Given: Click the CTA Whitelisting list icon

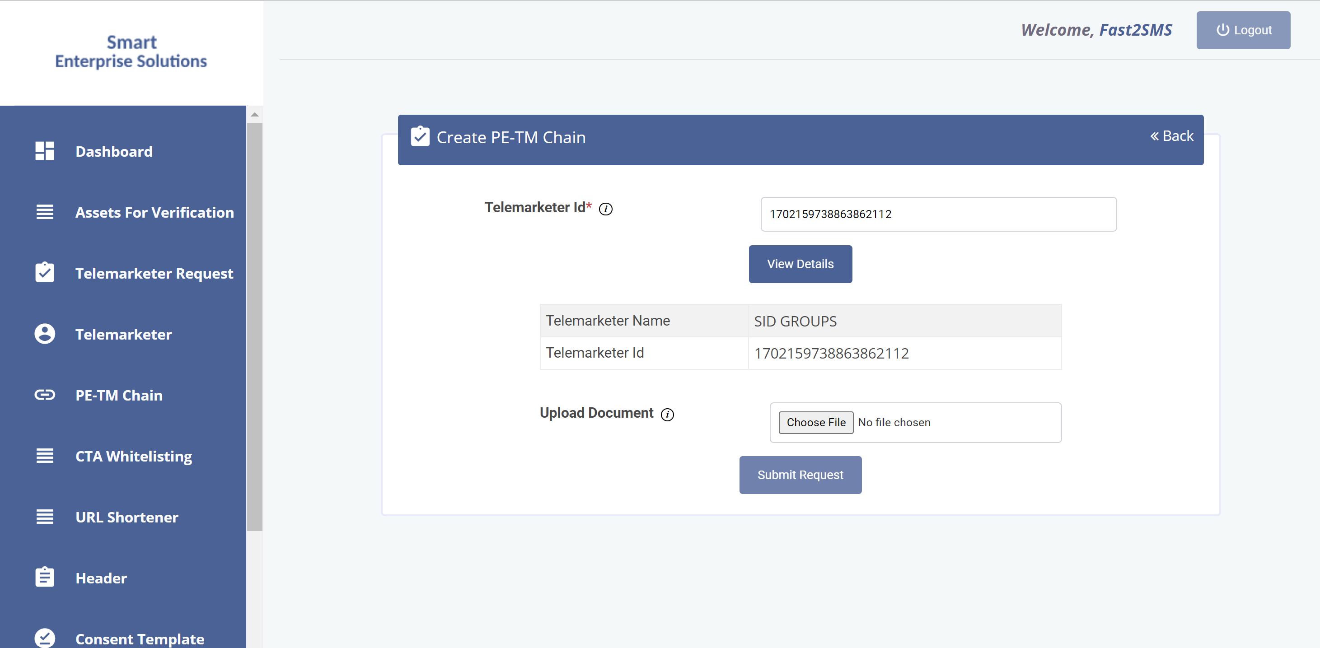Looking at the screenshot, I should (45, 456).
